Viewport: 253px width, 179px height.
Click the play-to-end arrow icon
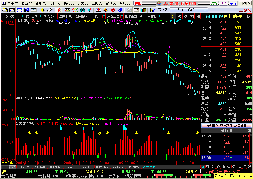[x=198, y=16]
